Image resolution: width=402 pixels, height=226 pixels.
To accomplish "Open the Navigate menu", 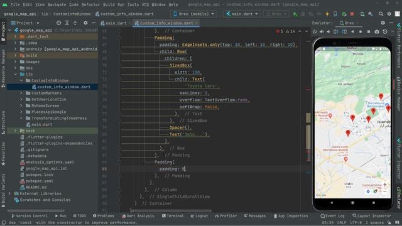I will [x=57, y=4].
